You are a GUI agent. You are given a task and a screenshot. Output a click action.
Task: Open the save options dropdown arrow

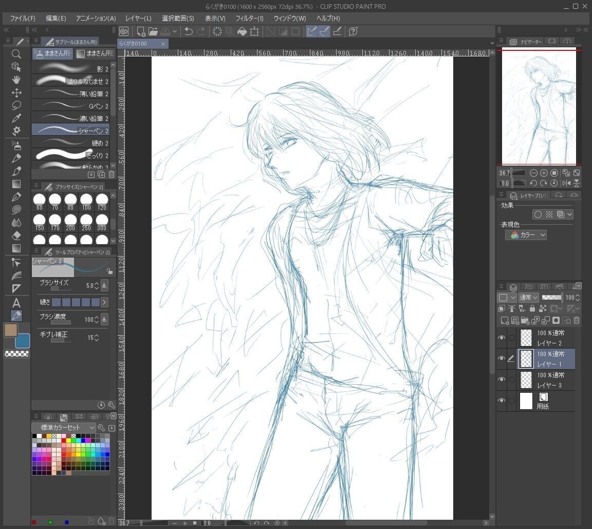175,31
